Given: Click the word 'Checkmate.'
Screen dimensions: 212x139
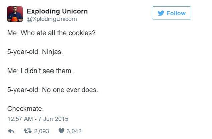Looking at the screenshot, I should pos(25,109).
